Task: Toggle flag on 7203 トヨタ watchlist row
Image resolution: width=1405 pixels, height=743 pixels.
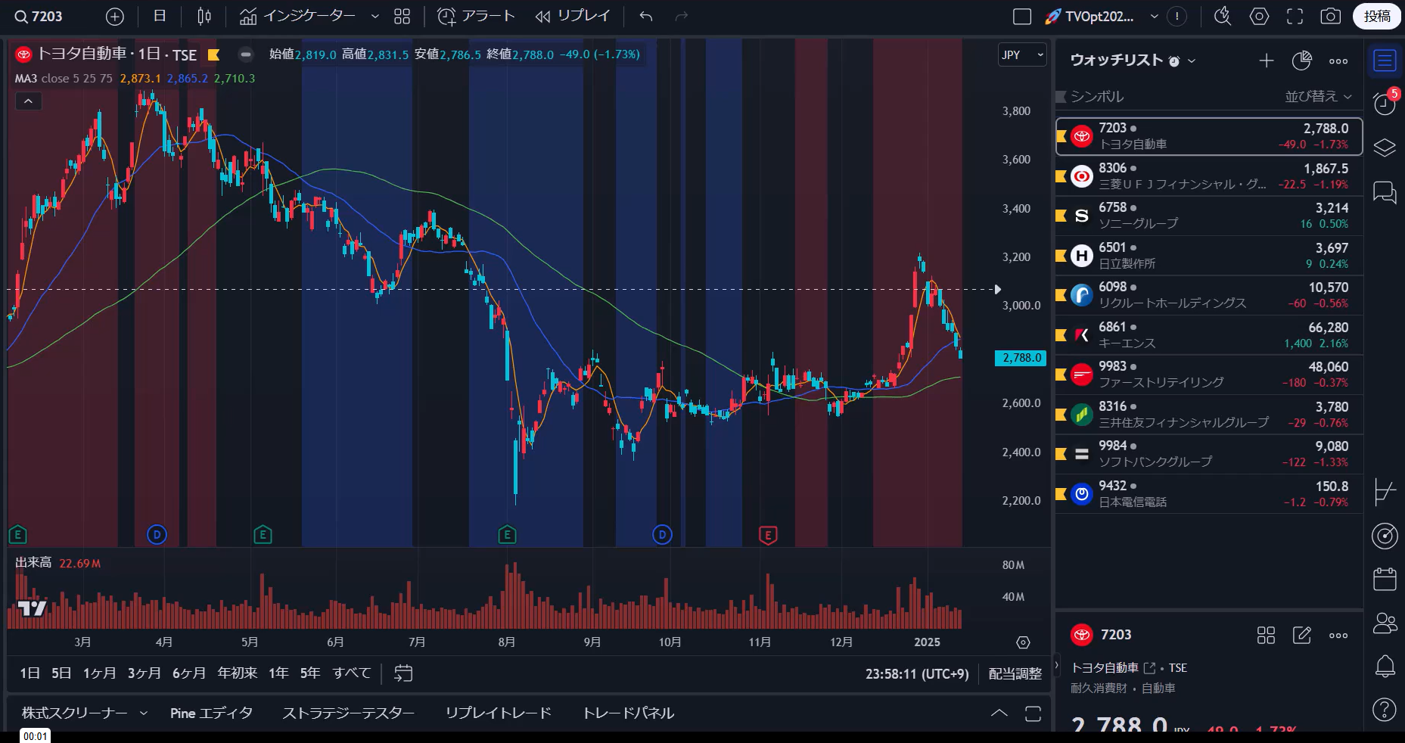Action: (x=1061, y=136)
